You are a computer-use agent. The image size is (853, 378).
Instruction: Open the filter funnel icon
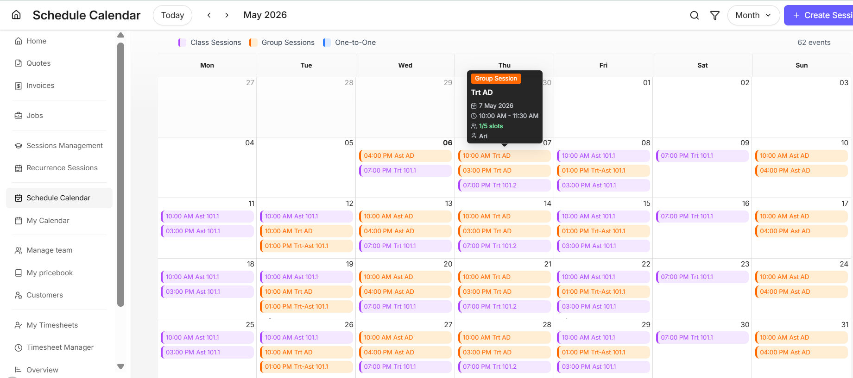pos(715,15)
